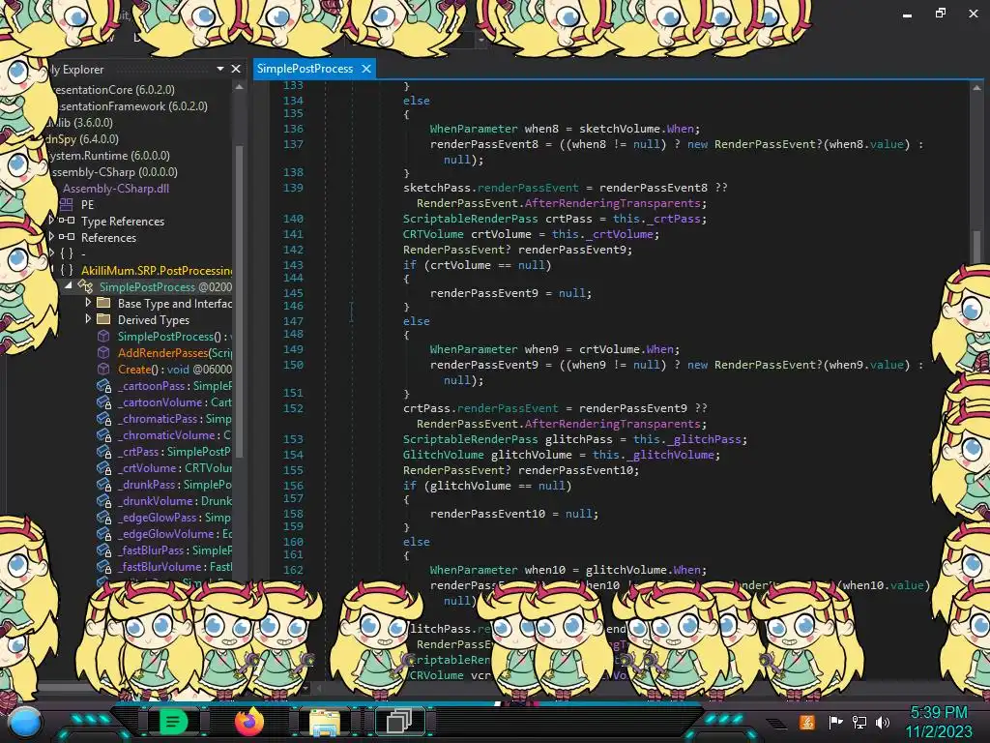
Task: Select PresentationCore (6.0.2.0) assembly
Action: [x=114, y=89]
